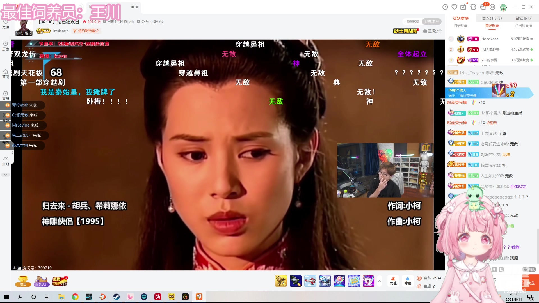Open the 直播公告 live announcement

tap(432, 31)
